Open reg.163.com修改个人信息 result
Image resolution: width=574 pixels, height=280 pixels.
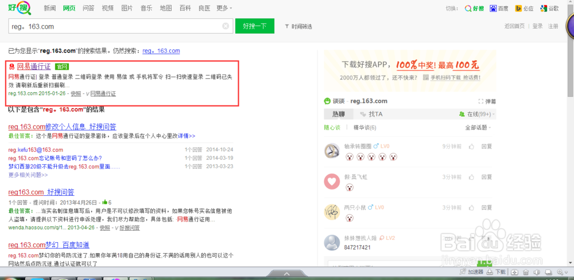point(62,127)
